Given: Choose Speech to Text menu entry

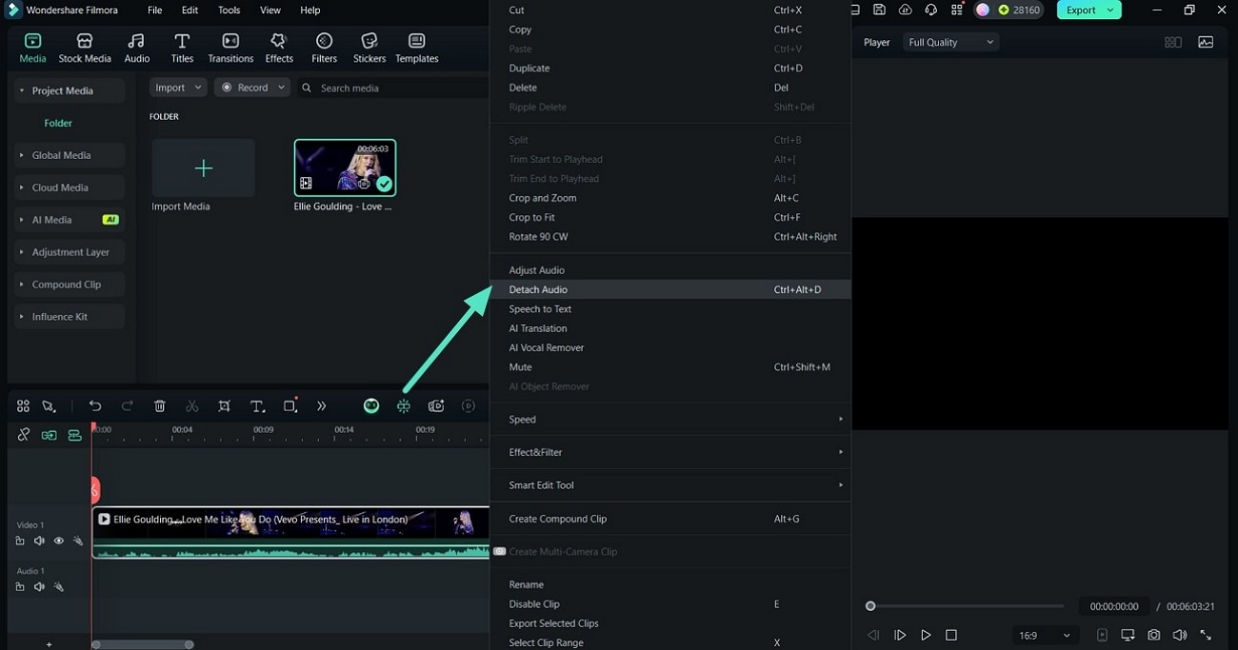Looking at the screenshot, I should point(670,309).
